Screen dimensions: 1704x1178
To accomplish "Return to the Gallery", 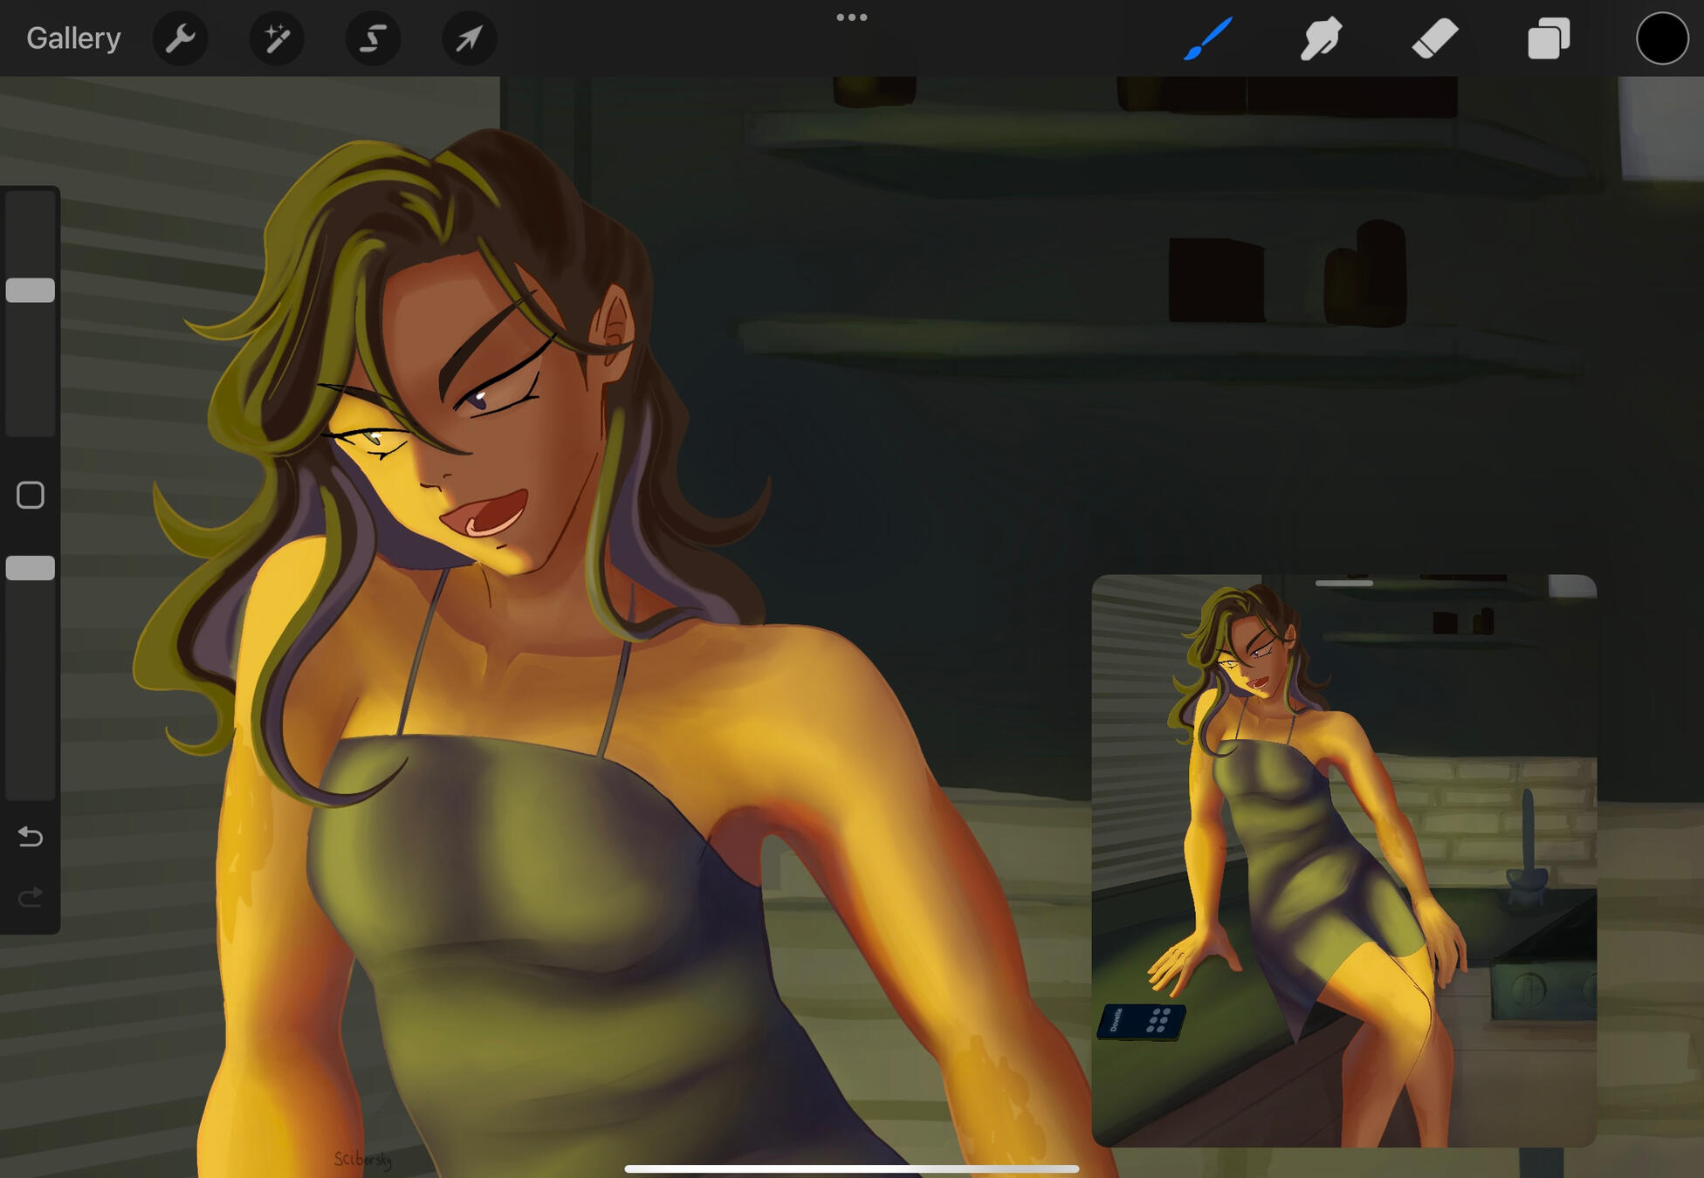I will (x=73, y=38).
